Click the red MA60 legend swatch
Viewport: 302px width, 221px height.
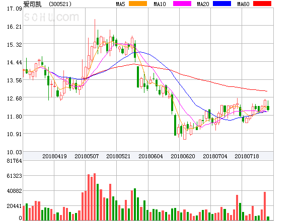point(262,4)
